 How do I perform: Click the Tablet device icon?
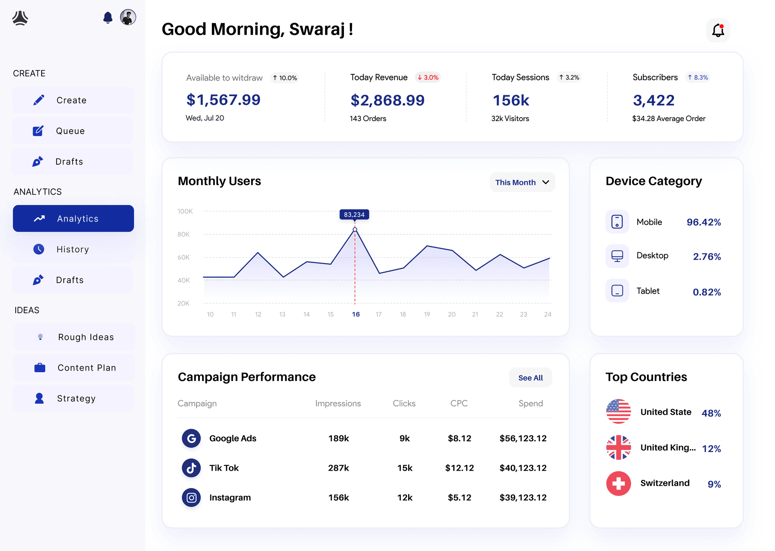tap(617, 291)
